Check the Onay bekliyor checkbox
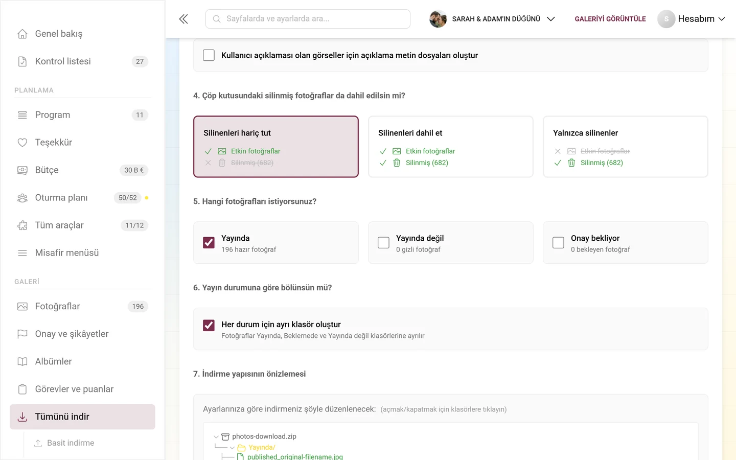 click(x=558, y=243)
